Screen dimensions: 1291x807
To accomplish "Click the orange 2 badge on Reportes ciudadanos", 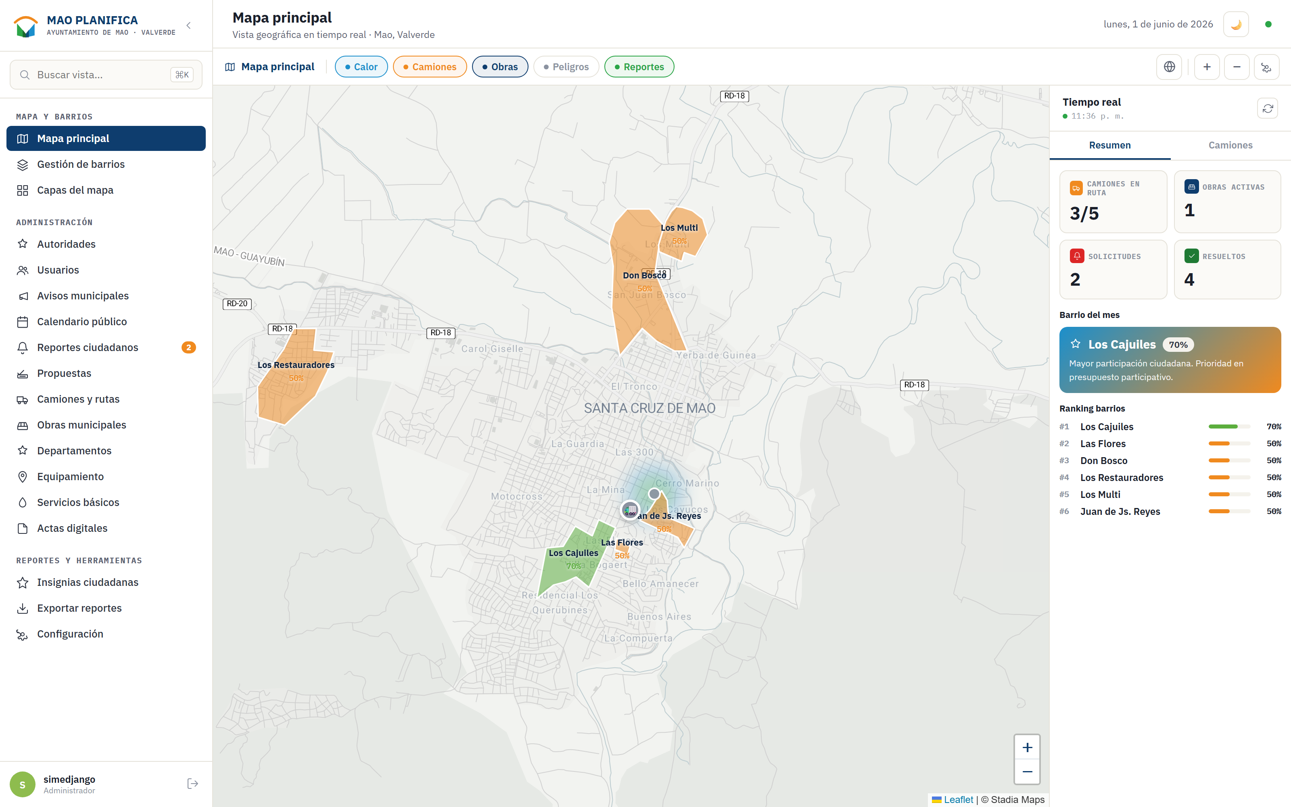I will tap(188, 347).
